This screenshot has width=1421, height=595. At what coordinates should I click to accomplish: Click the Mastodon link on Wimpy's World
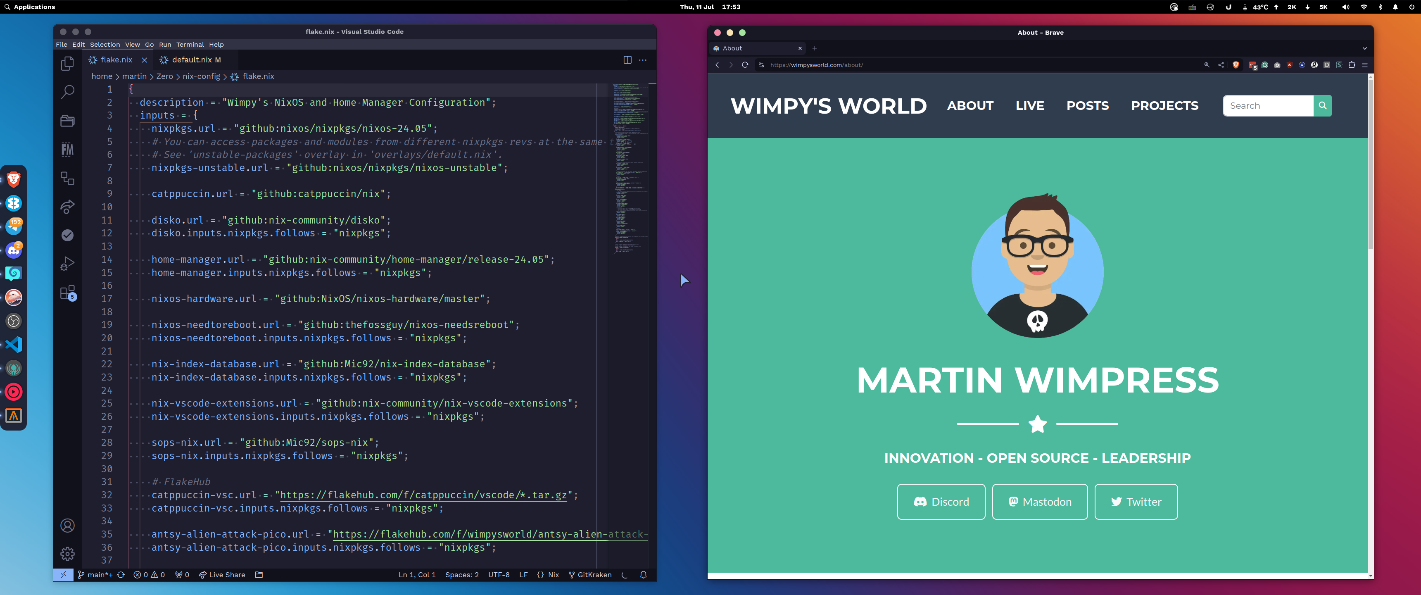pos(1039,502)
